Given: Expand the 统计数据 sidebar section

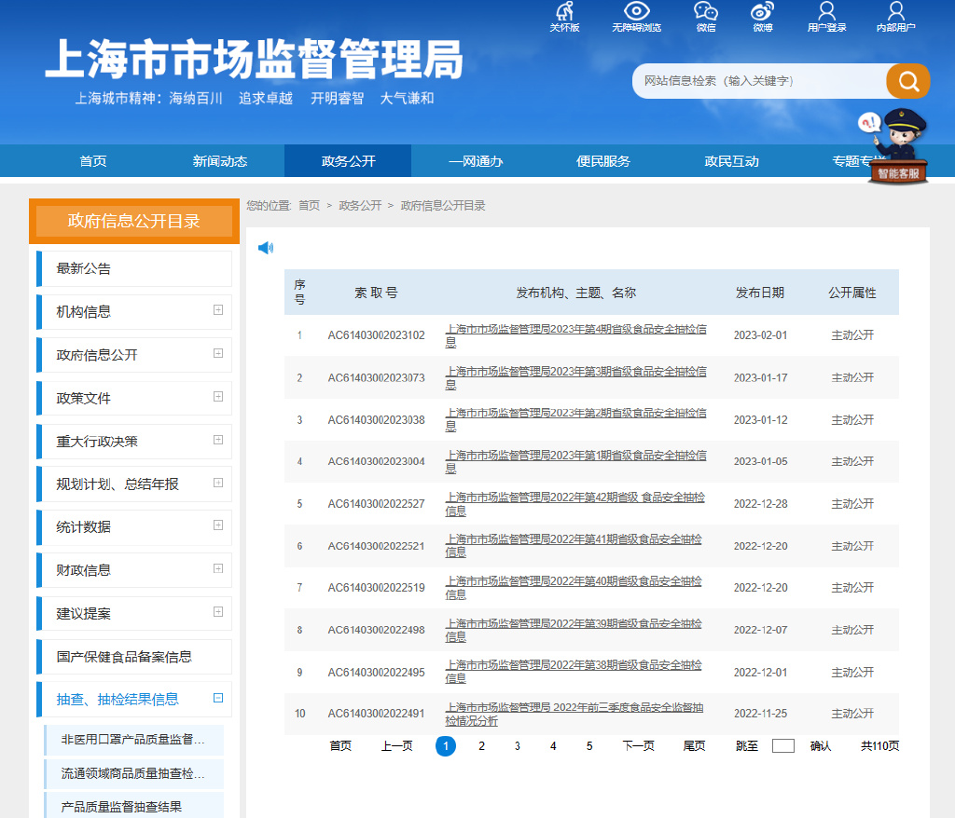Looking at the screenshot, I should click(218, 525).
